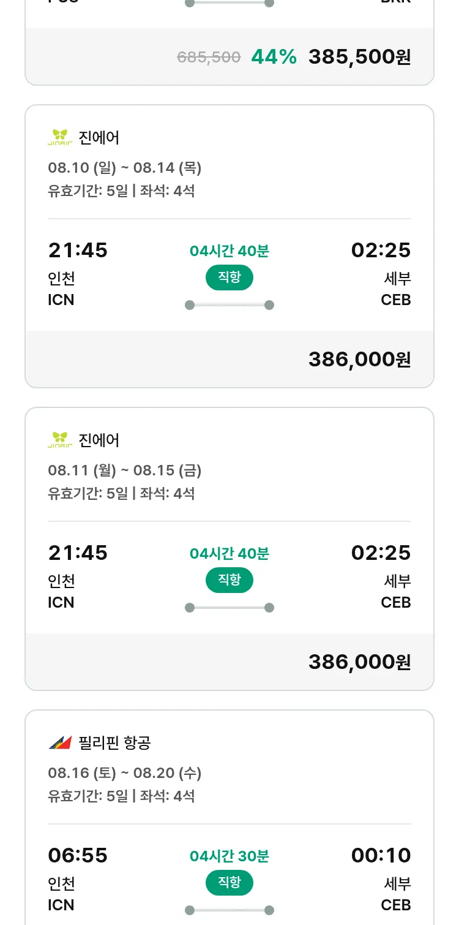Click 00:10 arrival time at Cebu
Screen dimensions: 459x925
pyautogui.click(x=381, y=855)
